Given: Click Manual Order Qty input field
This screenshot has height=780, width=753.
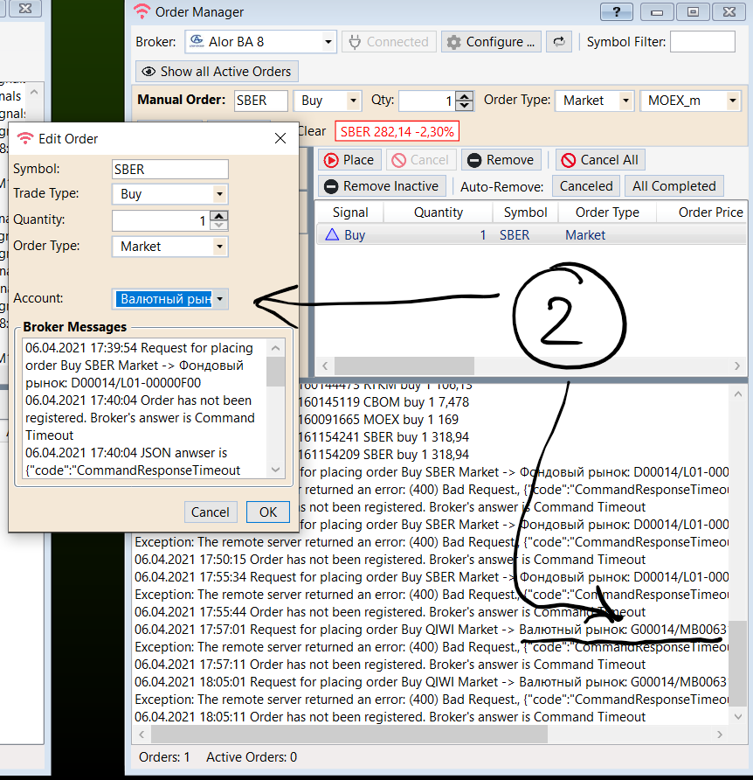Looking at the screenshot, I should coord(427,101).
